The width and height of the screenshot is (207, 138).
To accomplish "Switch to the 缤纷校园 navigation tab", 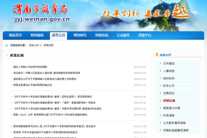I will (102, 35).
